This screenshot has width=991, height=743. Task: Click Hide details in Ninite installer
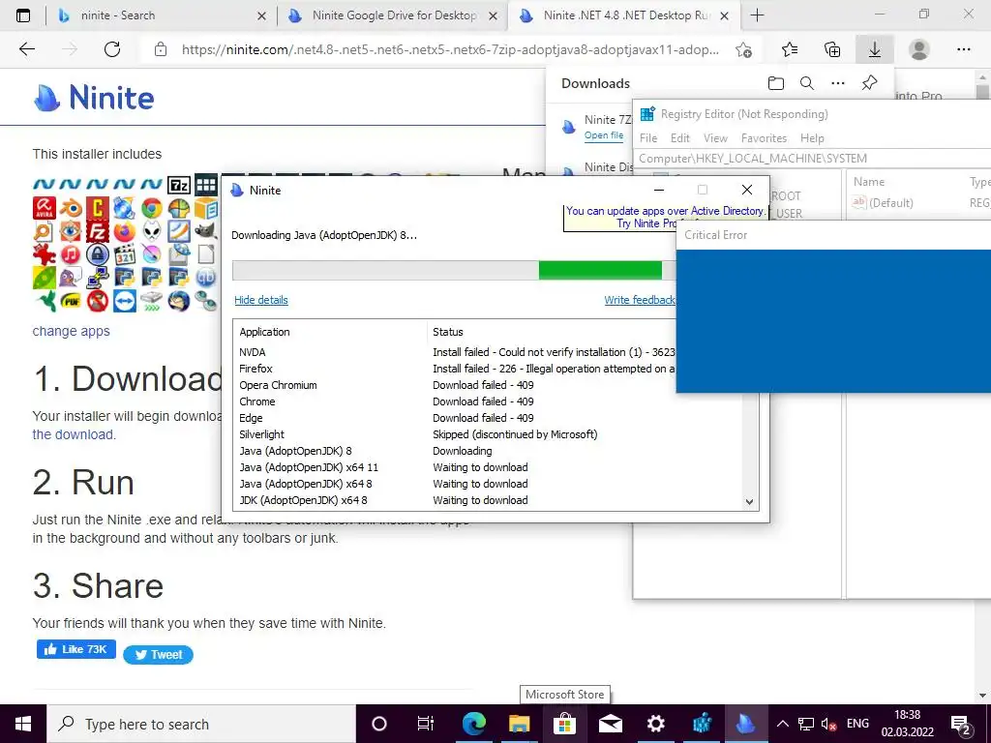click(261, 300)
